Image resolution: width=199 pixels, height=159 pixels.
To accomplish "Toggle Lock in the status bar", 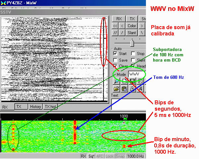I will click(109, 156).
